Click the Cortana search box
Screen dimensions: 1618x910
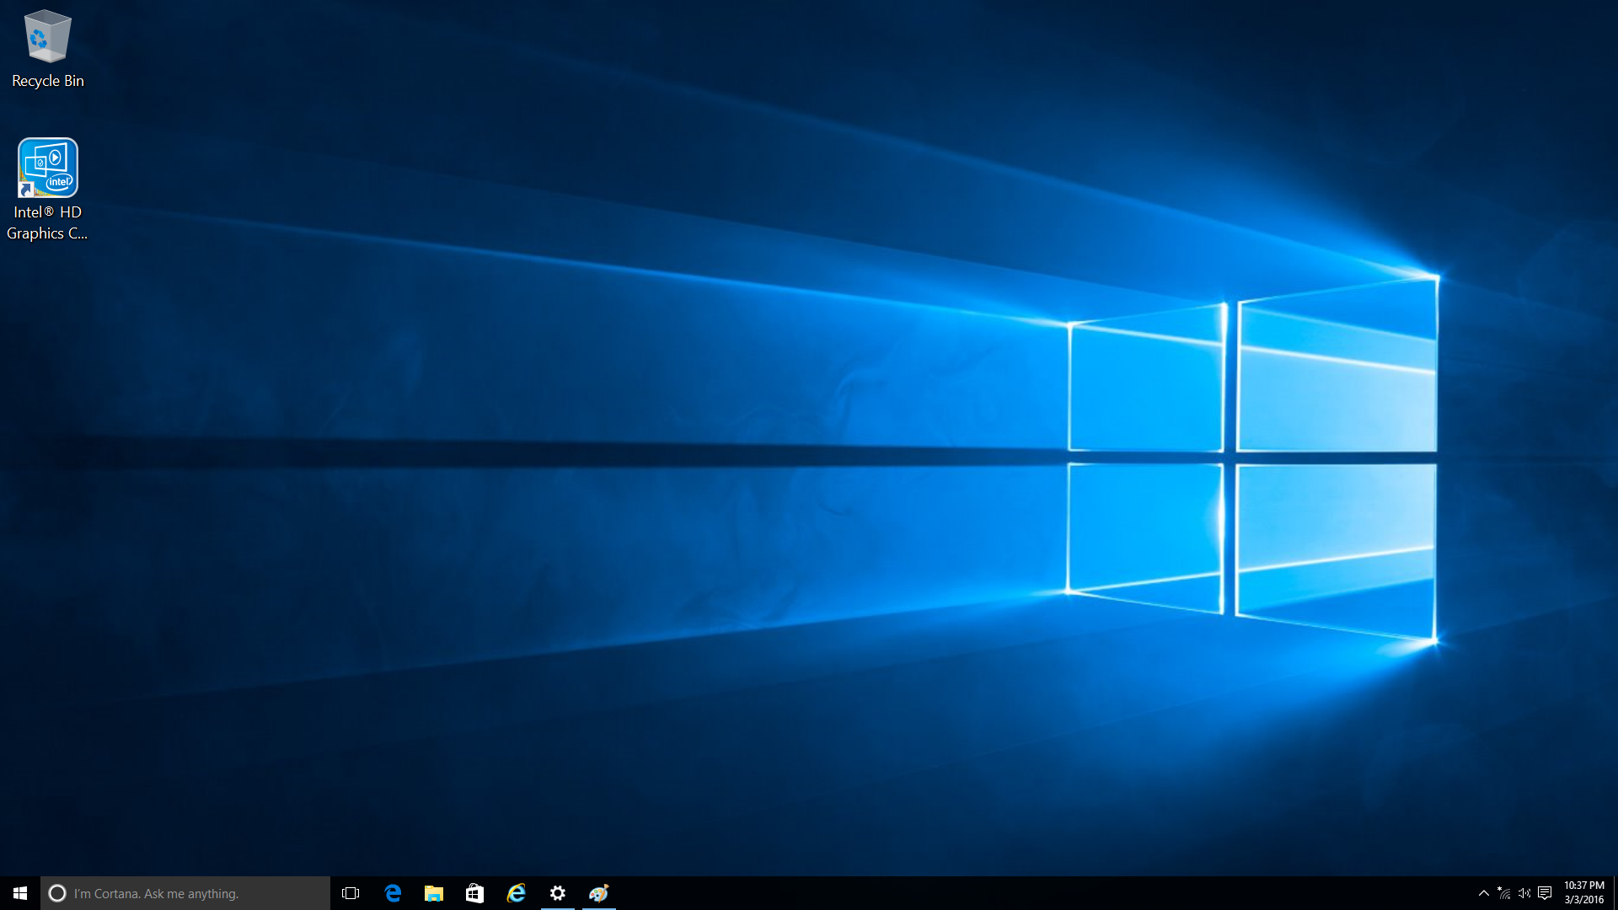[185, 893]
